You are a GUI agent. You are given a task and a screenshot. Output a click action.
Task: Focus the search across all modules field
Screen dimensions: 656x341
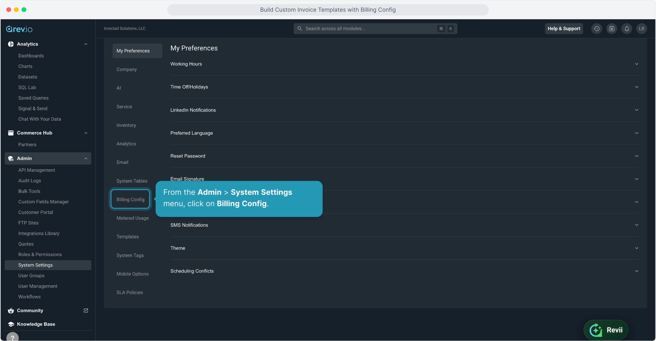click(x=375, y=29)
